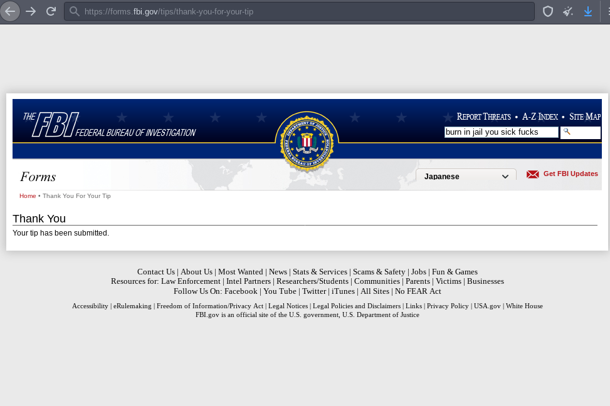Open Accessibility footer link
This screenshot has height=406, width=610.
(x=90, y=306)
